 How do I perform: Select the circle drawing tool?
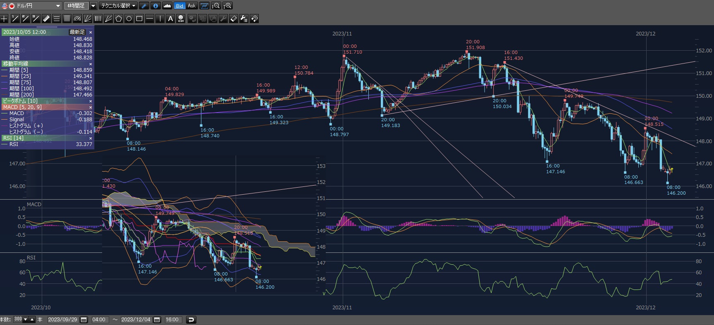pyautogui.click(x=129, y=19)
